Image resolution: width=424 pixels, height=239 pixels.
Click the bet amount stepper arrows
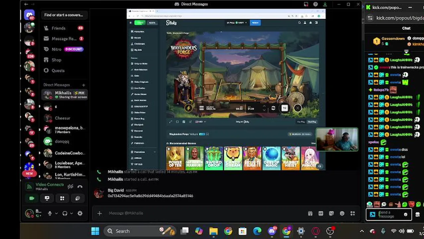(x=264, y=108)
